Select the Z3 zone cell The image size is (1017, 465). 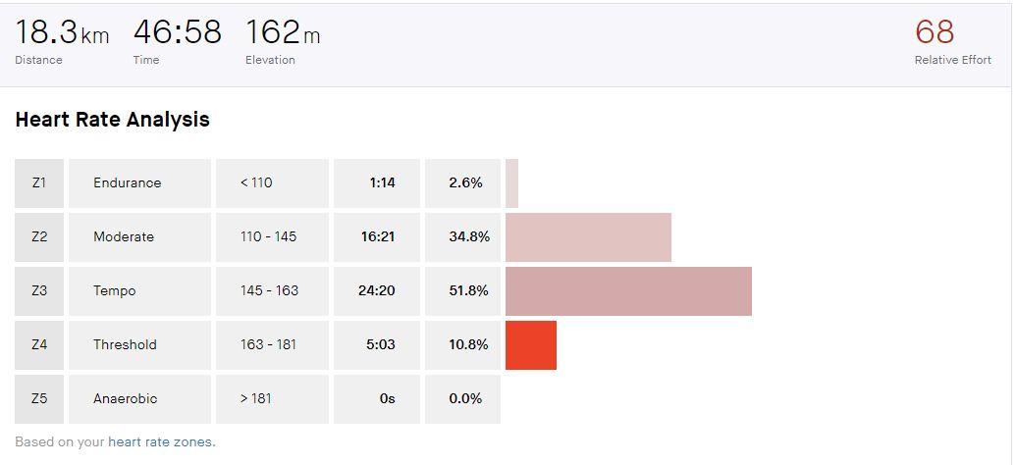coord(39,291)
